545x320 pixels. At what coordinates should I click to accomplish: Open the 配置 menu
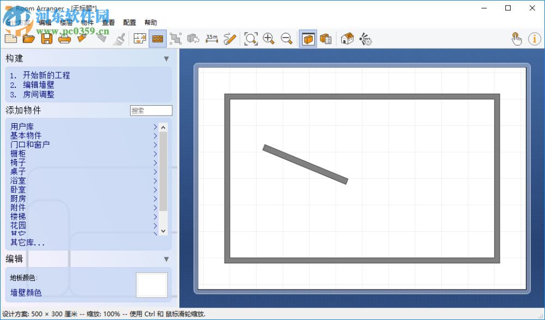130,22
